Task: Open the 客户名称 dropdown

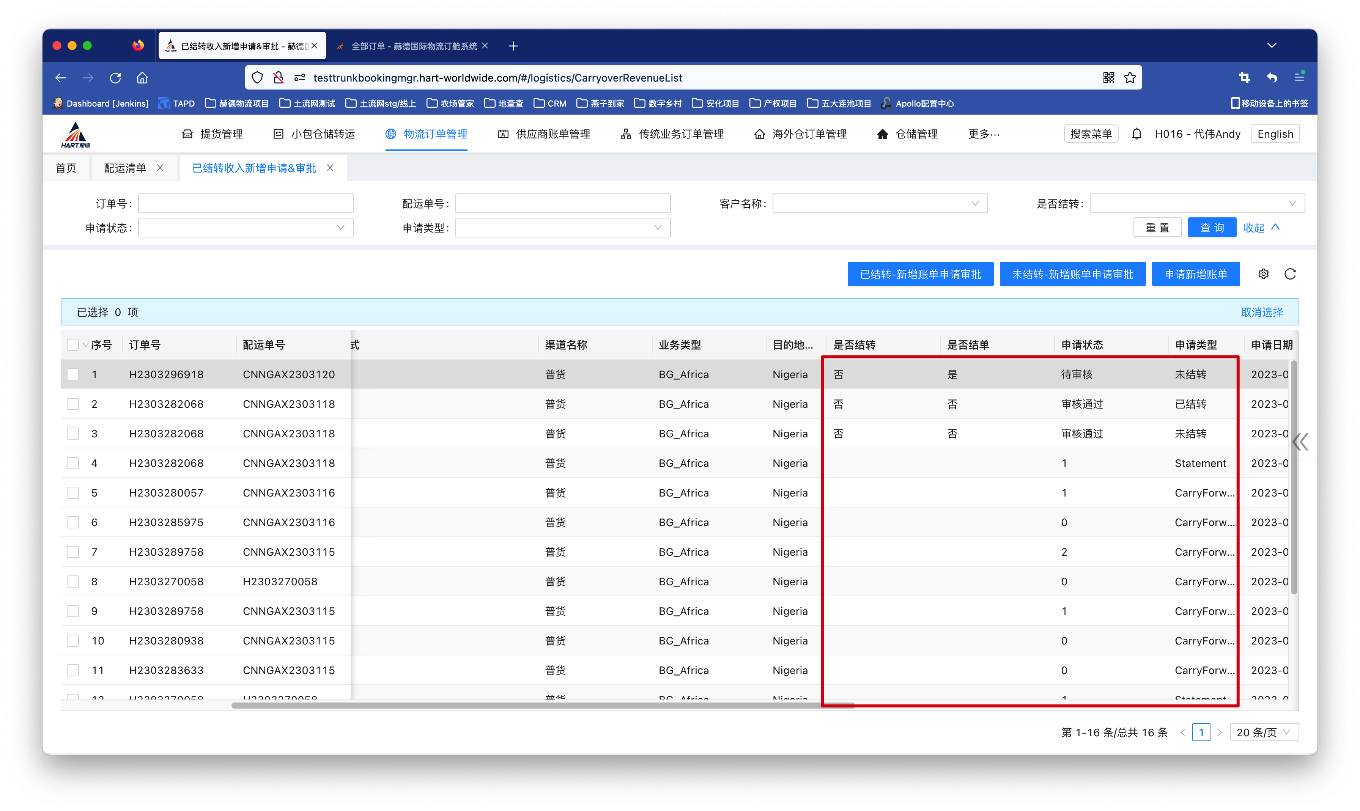Action: coord(880,203)
